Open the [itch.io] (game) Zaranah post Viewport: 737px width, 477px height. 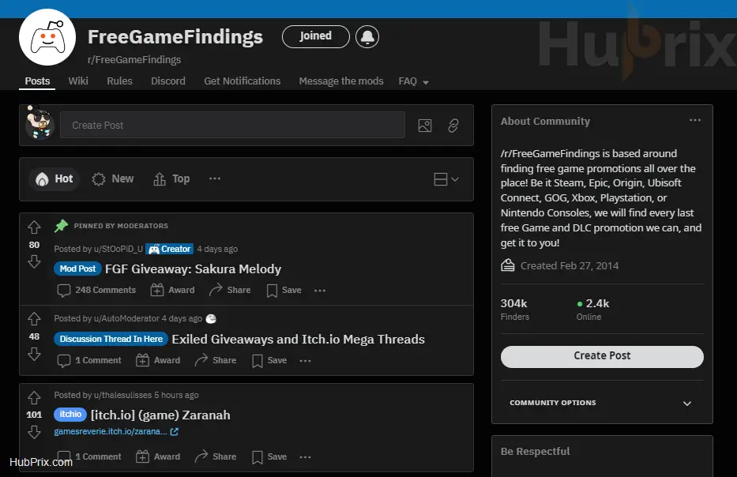(160, 415)
